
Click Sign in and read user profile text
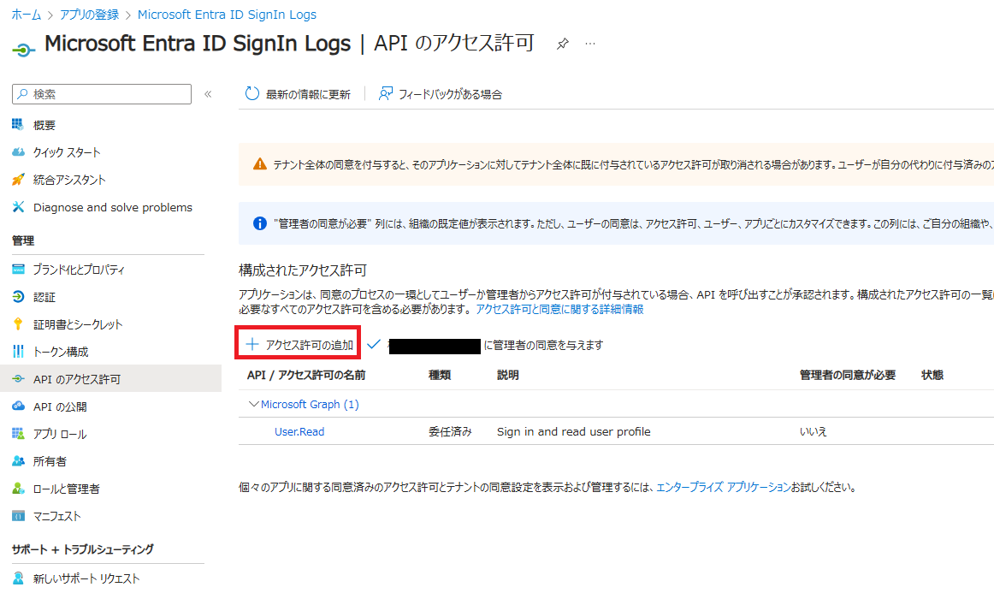coord(574,431)
